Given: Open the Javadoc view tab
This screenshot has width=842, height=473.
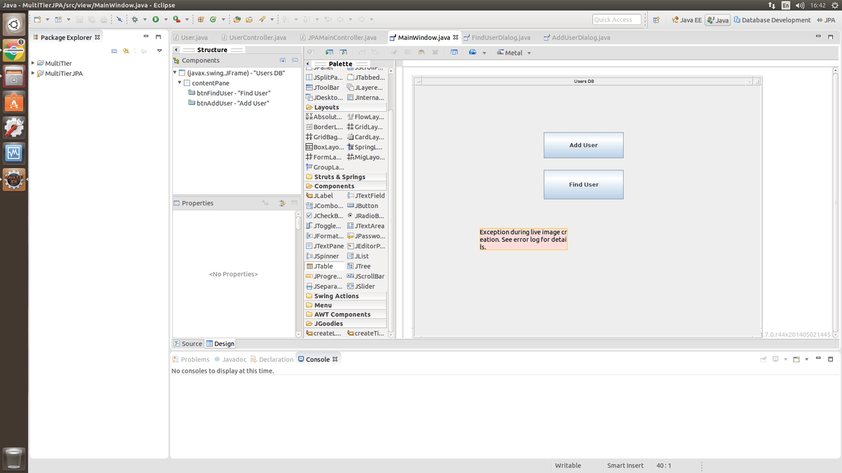Looking at the screenshot, I should (230, 359).
